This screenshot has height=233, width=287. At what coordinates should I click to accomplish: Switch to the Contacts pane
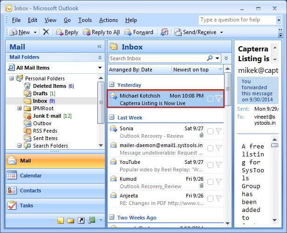(55, 191)
